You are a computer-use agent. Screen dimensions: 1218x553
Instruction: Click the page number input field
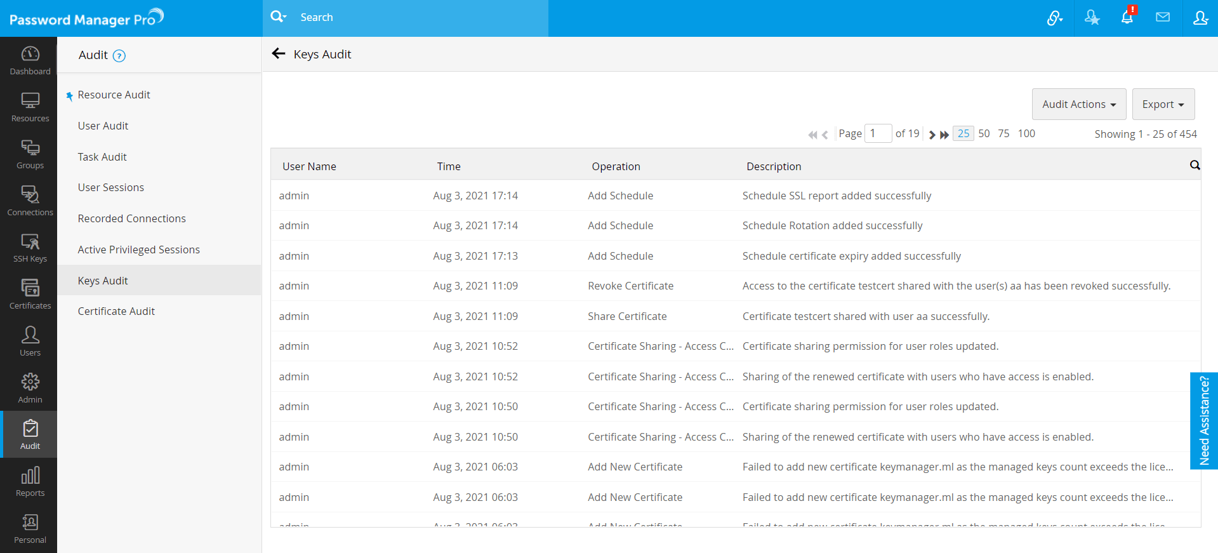[878, 133]
